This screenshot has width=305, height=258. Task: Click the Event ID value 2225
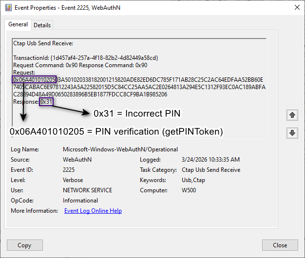point(69,170)
